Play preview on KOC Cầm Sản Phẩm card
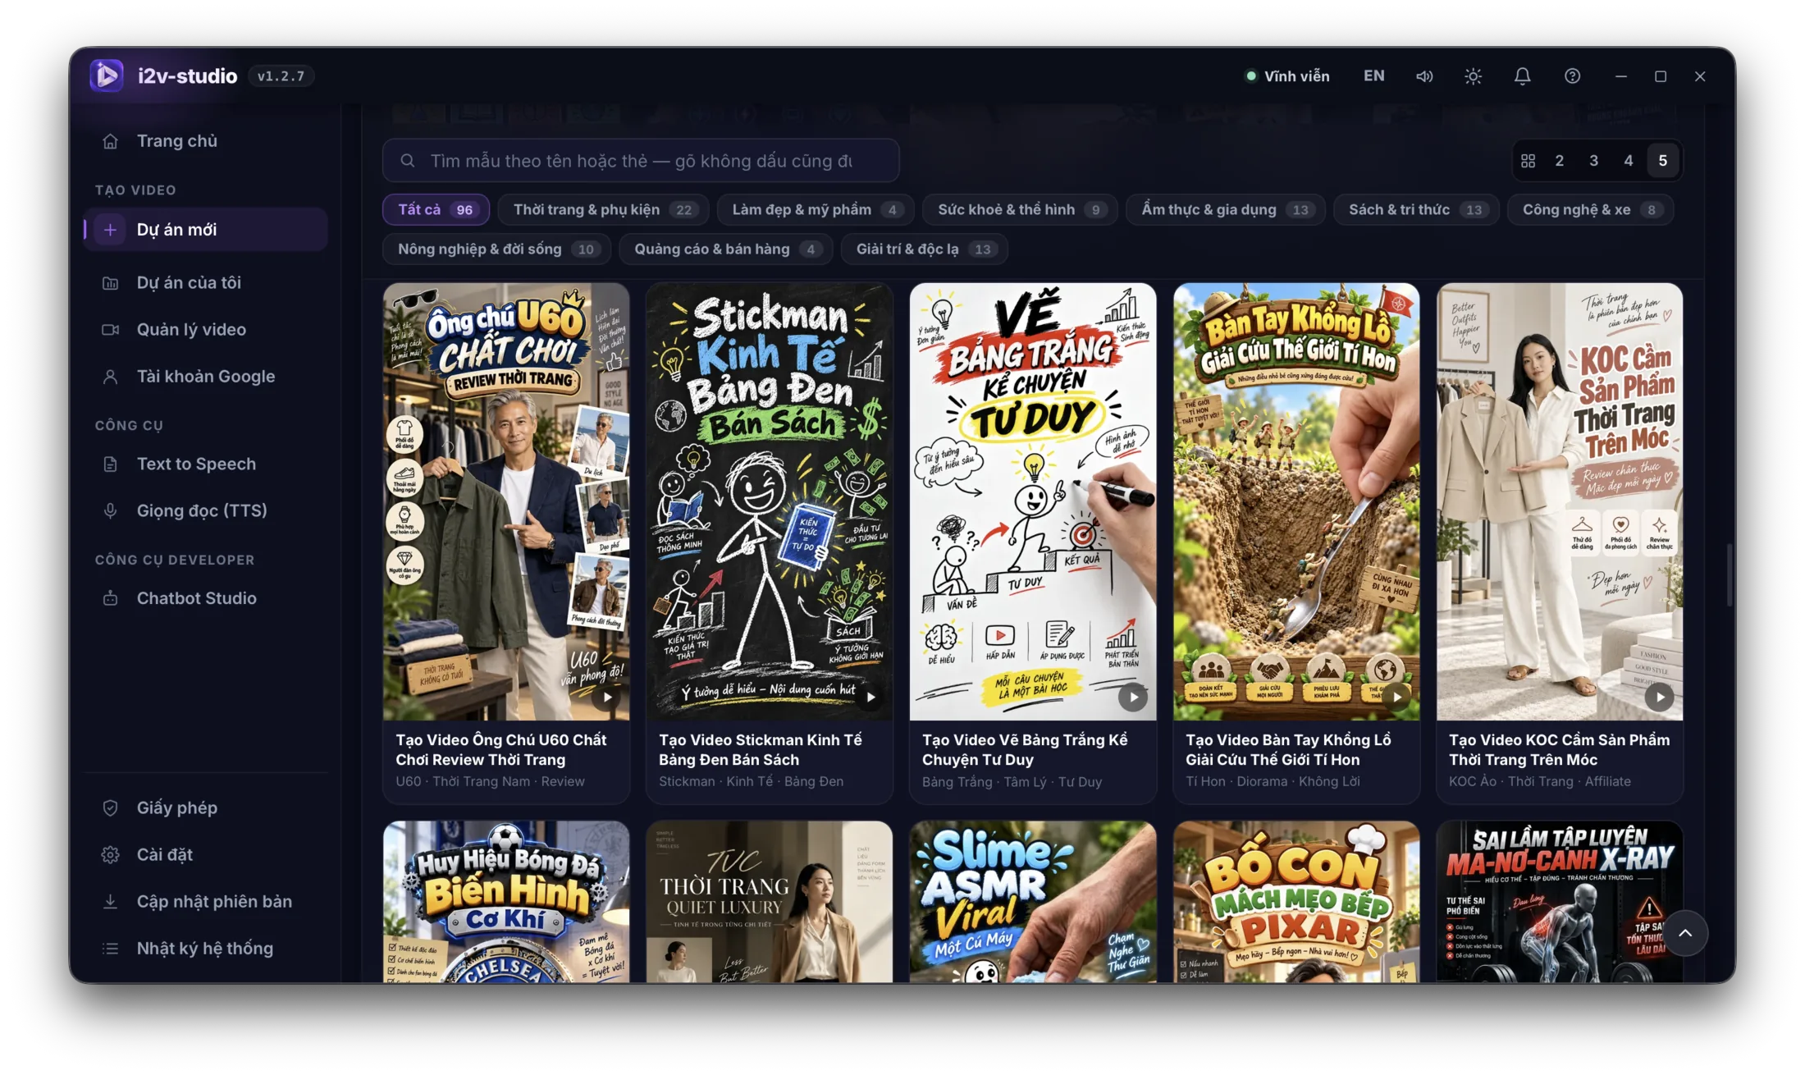The height and width of the screenshot is (1075, 1805). (1659, 698)
